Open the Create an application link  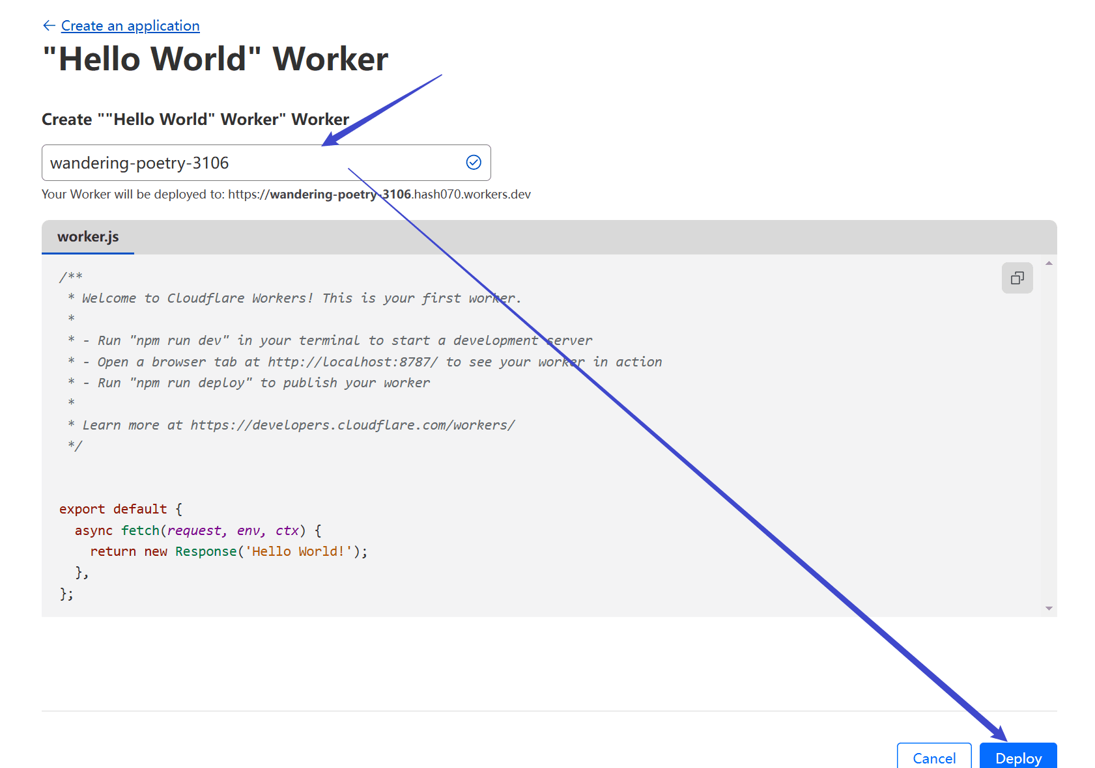130,25
